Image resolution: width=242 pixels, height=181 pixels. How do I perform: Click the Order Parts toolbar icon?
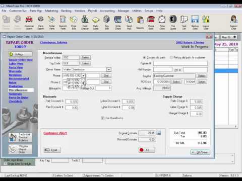click(52, 23)
